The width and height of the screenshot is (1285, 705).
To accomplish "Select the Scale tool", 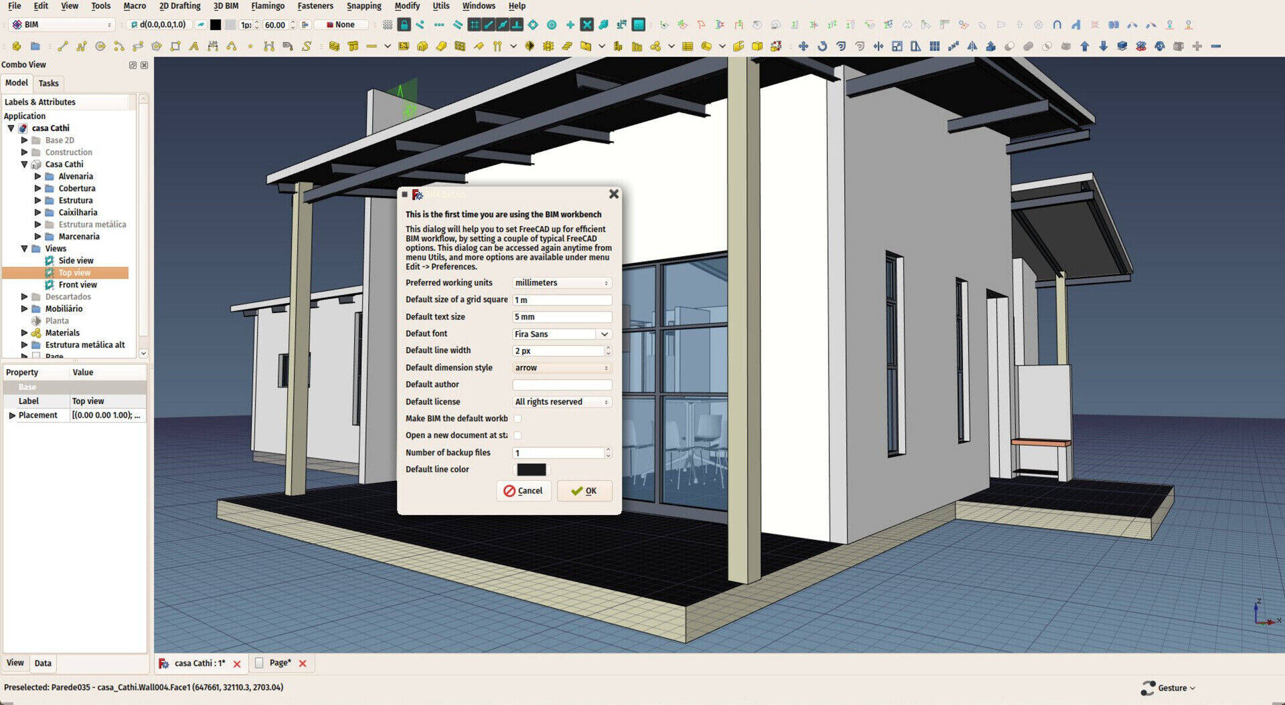I will [x=897, y=46].
